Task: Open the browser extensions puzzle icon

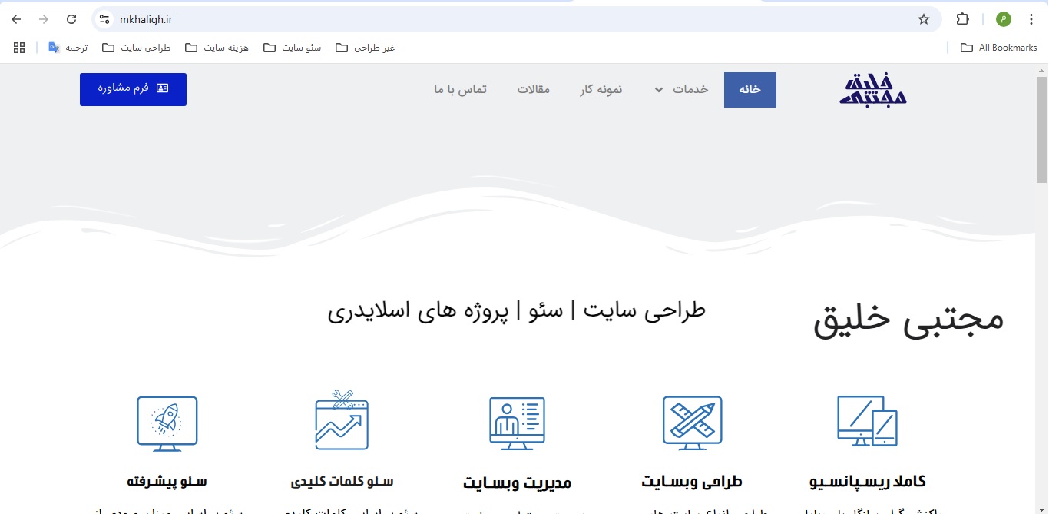Action: 962,18
